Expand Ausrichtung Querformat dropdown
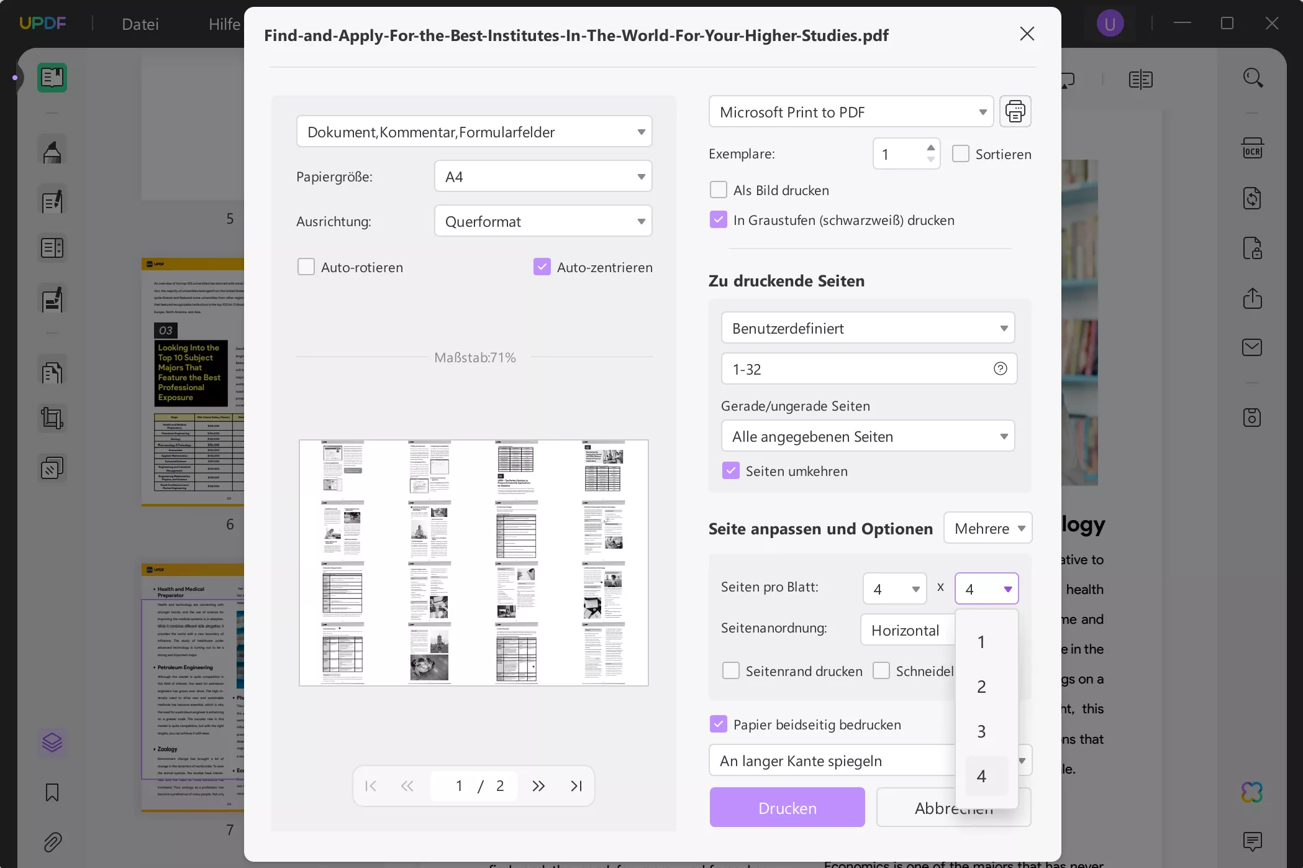Screen dimensions: 1303x868 click(x=543, y=221)
